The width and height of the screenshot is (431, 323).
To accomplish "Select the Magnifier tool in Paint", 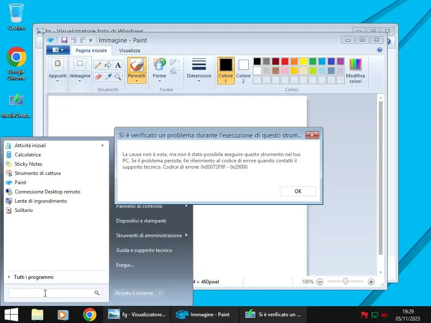I will [118, 77].
